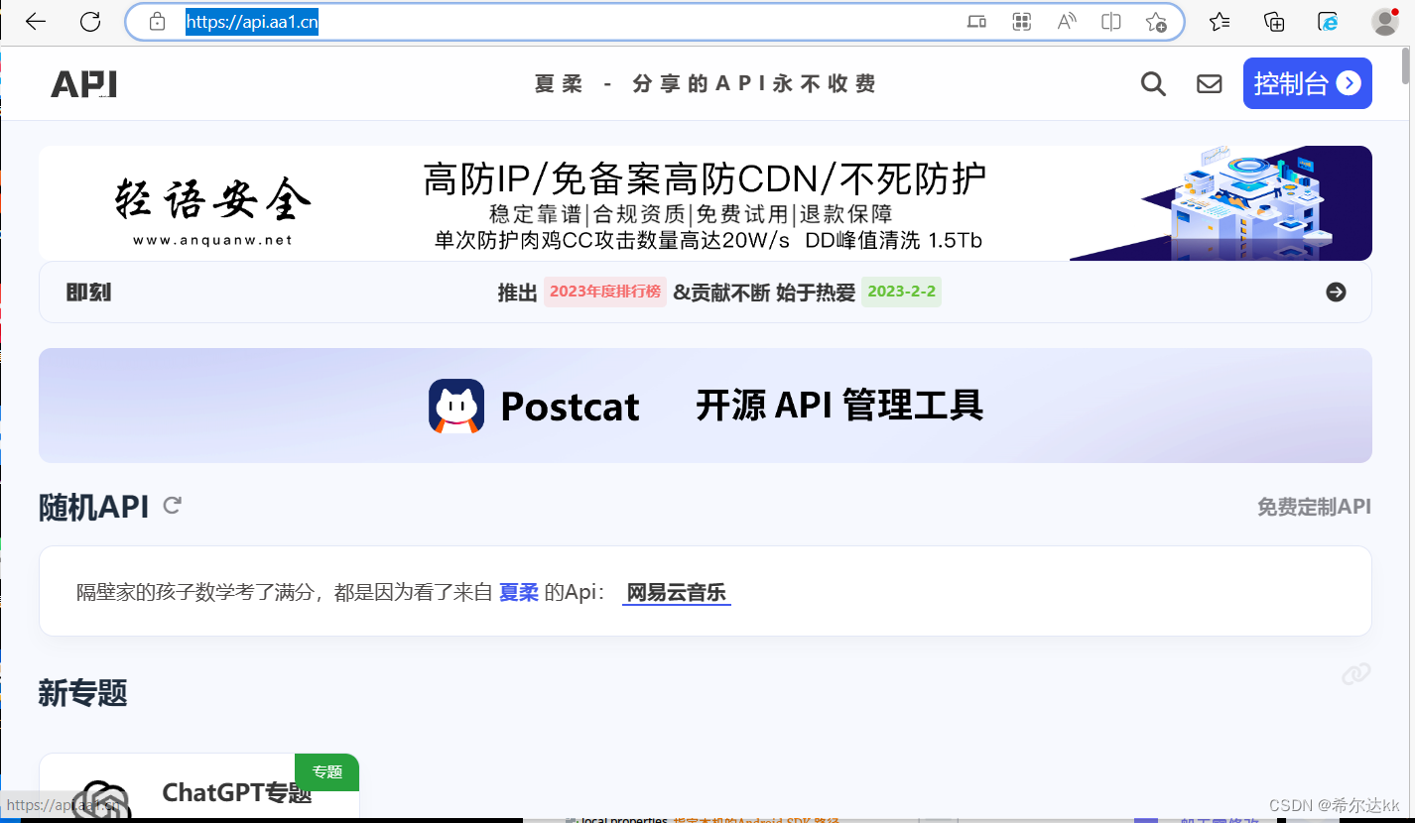Switch to Internet Explorer mode icon

point(1328,22)
